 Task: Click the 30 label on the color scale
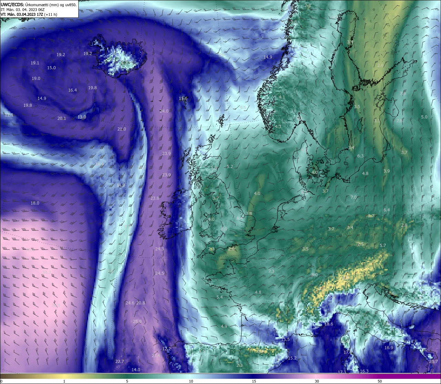coord(317,381)
